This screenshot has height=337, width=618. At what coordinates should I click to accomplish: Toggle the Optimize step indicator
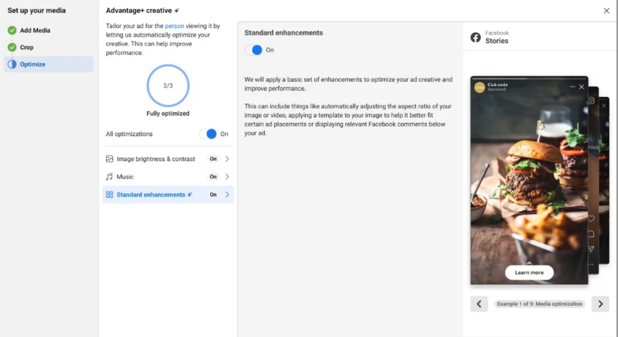click(11, 64)
